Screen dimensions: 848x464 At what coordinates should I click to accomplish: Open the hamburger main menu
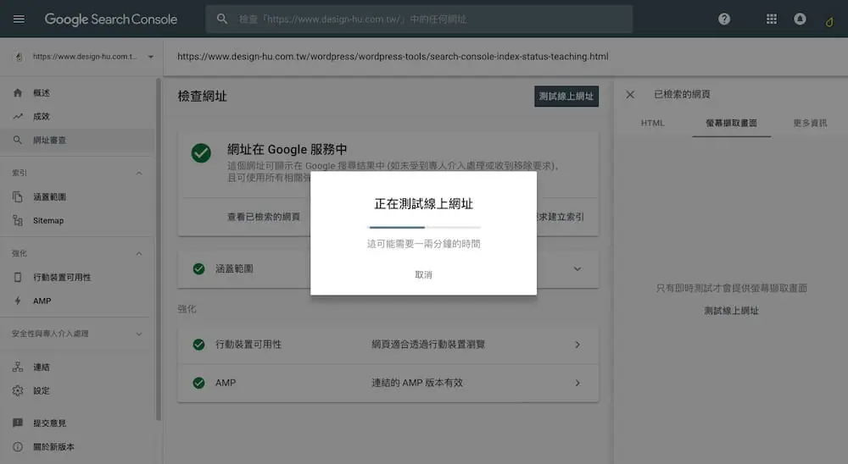click(x=19, y=19)
